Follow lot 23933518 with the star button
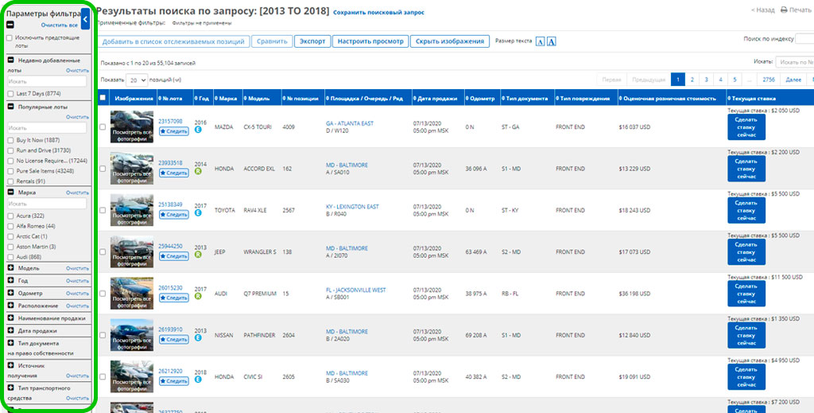Image resolution: width=814 pixels, height=413 pixels. (174, 173)
